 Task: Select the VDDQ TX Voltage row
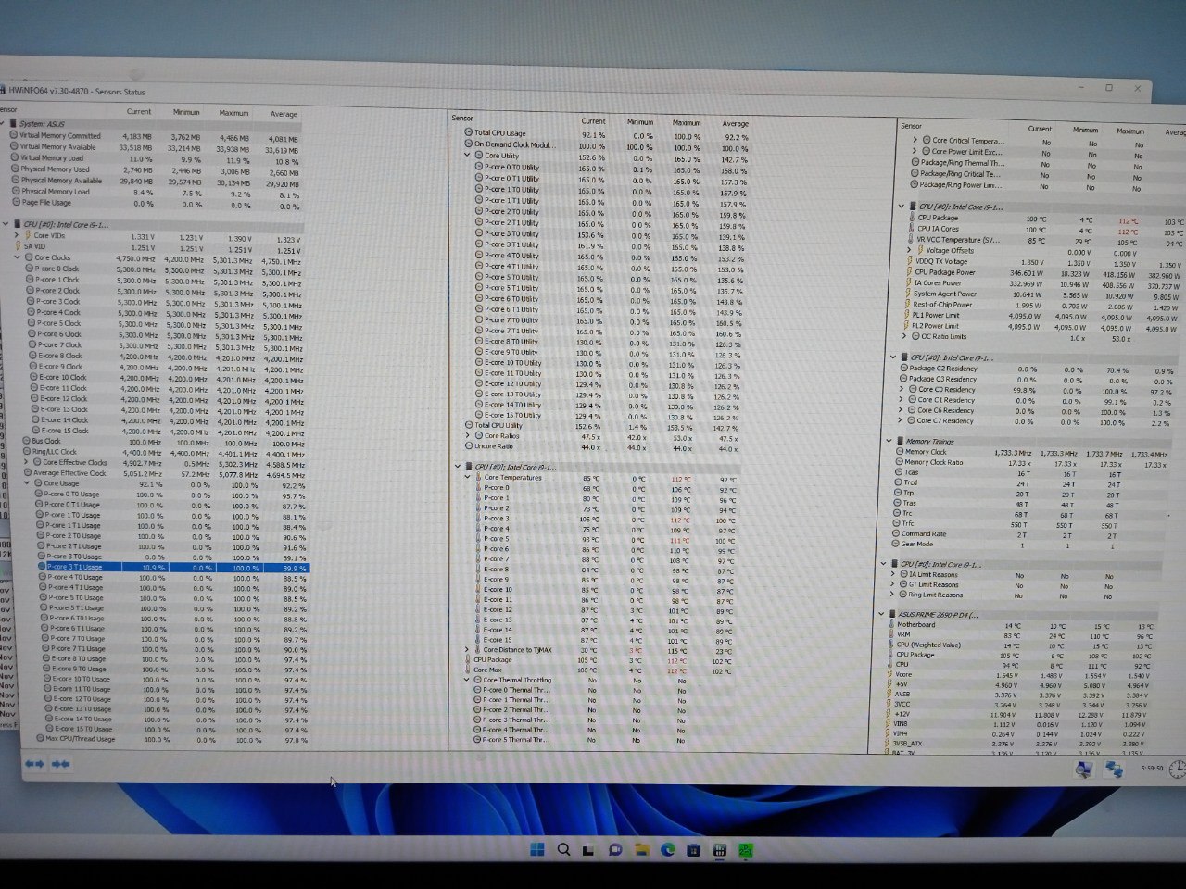coord(1045,261)
